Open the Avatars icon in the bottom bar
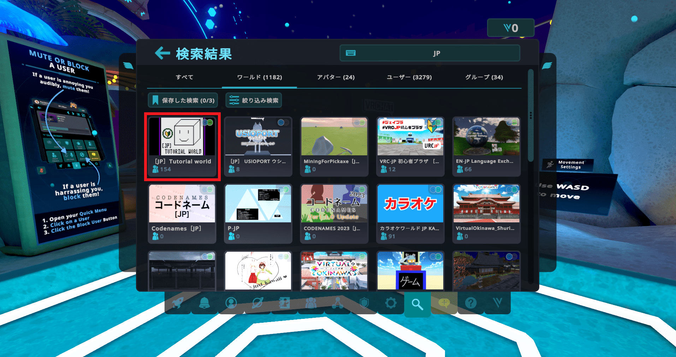Viewport: 676px width, 357px height. 284,303
